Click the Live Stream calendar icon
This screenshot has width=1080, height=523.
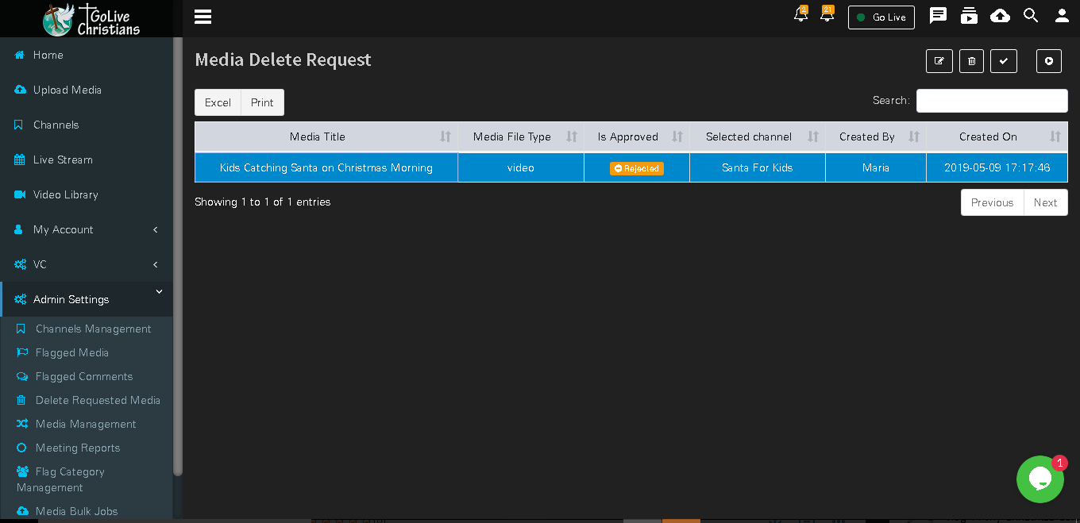coord(19,160)
